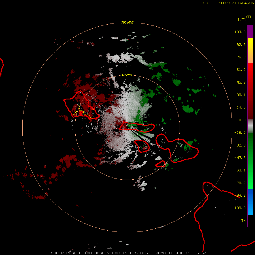The height and width of the screenshot is (255, 255).
Task: Click the bright blue segment of the color bar
Action: 250,202
